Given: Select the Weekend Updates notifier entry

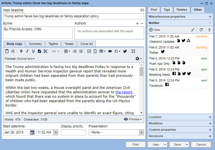Looking at the screenshot, I should pyautogui.click(x=178, y=39).
